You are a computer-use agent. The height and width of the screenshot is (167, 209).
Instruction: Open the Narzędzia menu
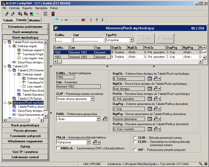(41, 8)
